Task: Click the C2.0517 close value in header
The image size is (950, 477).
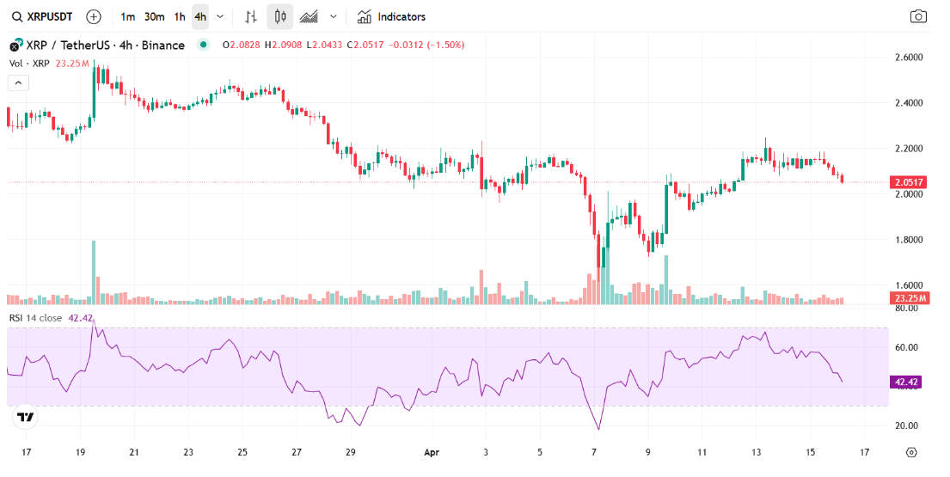Action: point(365,45)
